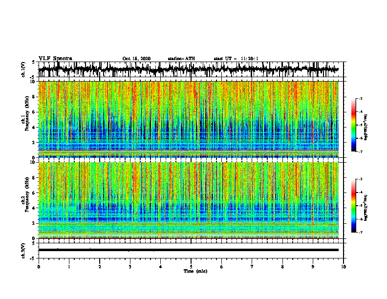Click the "1" tick on the Time axis

coord(69,267)
